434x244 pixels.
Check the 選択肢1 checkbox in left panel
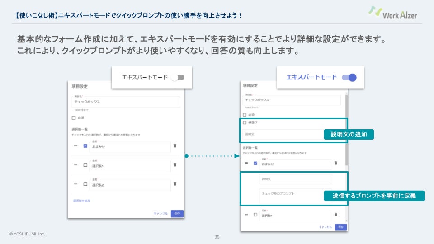(85, 165)
